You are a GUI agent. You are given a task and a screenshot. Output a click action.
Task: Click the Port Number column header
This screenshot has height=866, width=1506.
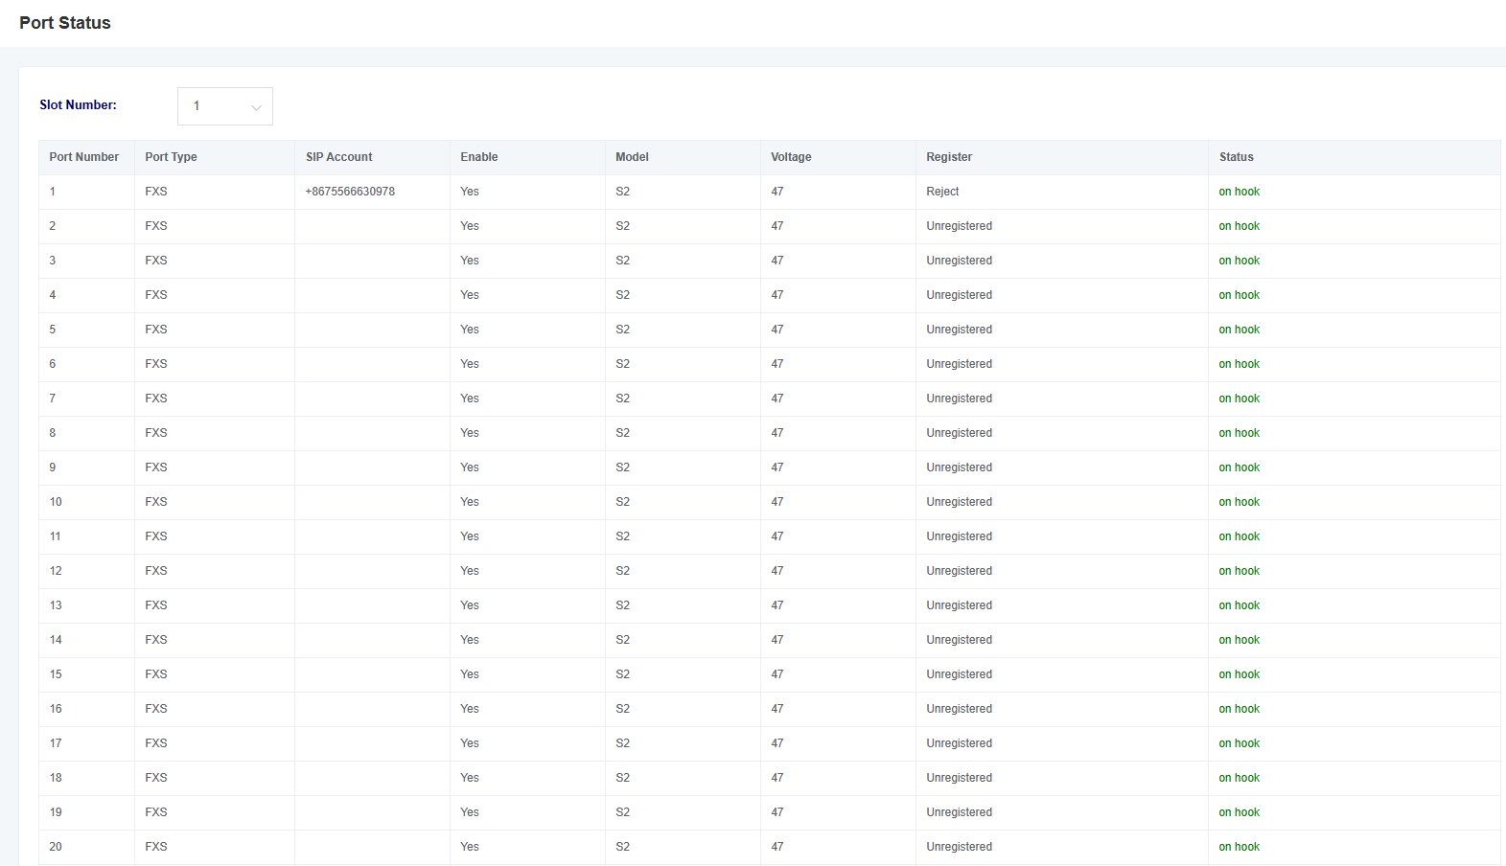84,157
